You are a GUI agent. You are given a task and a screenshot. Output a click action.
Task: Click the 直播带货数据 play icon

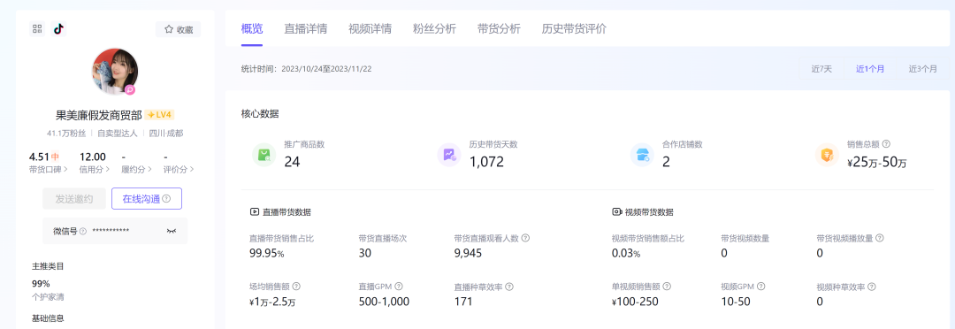[255, 212]
